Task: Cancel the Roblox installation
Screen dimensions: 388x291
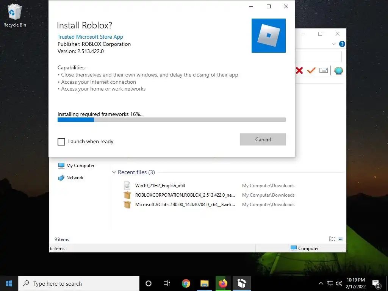Action: pos(263,139)
